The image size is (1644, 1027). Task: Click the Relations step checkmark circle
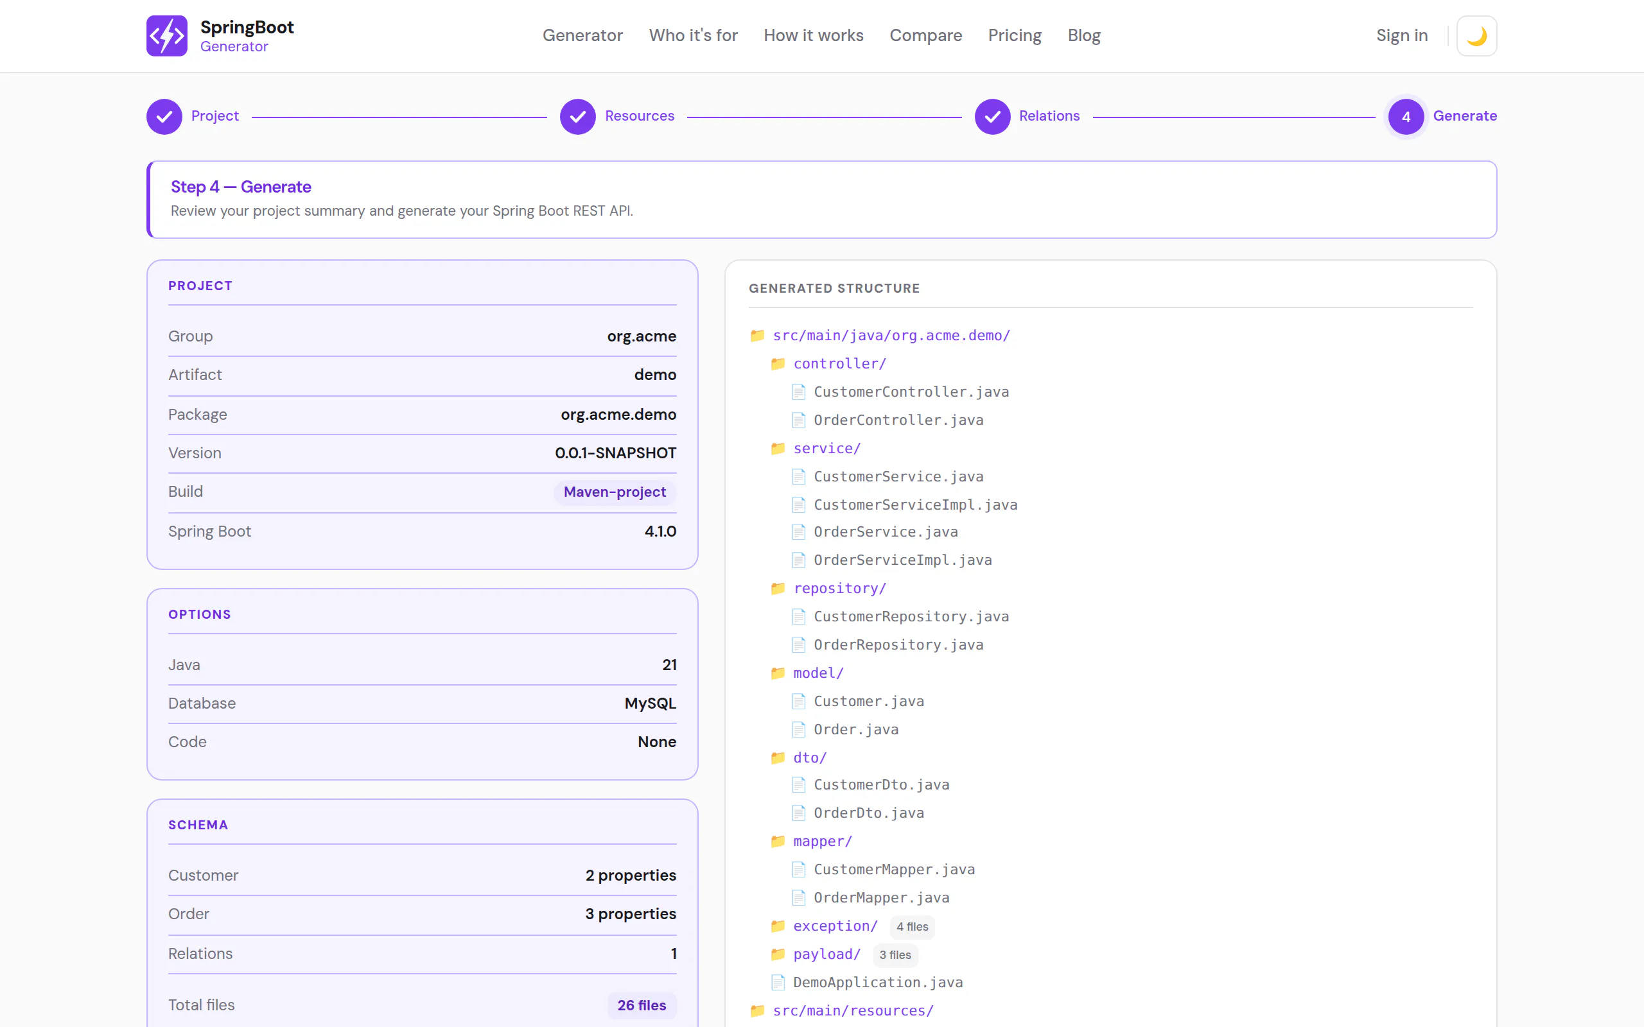[x=992, y=116]
